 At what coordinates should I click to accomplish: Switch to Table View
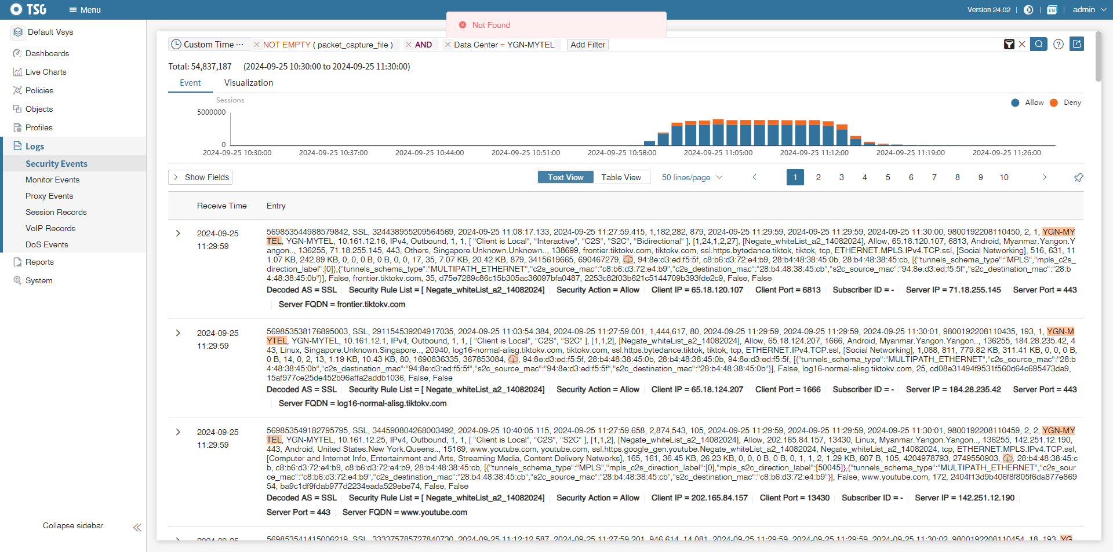(621, 177)
